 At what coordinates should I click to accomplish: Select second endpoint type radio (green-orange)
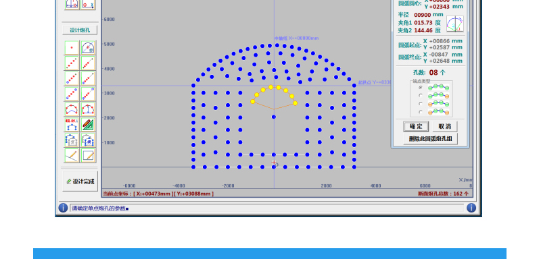(420, 95)
